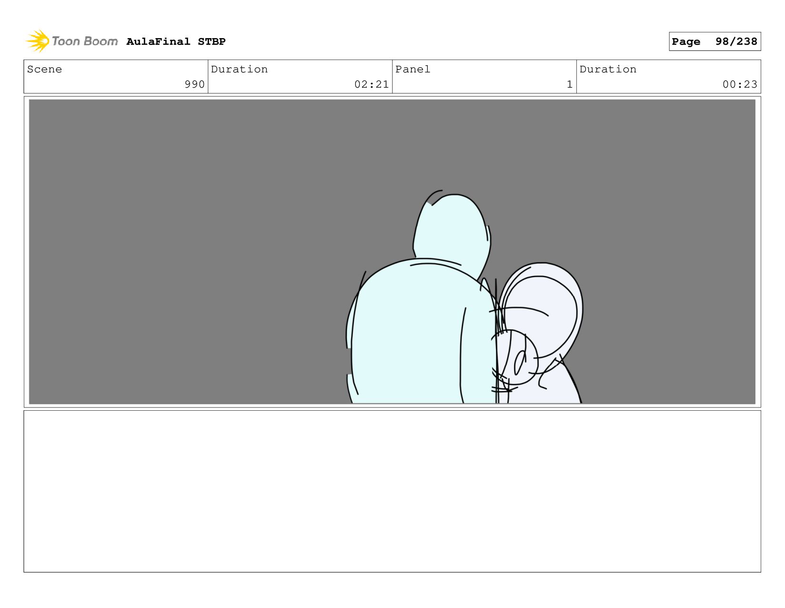Image resolution: width=785 pixels, height=608 pixels.
Task: Click the Scene label
Action: click(44, 69)
